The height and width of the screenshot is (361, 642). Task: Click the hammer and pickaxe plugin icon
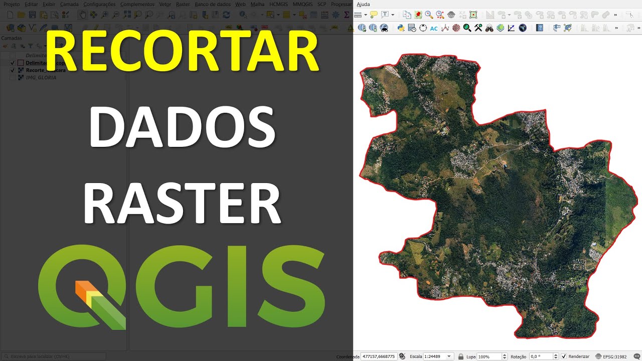pos(478,28)
